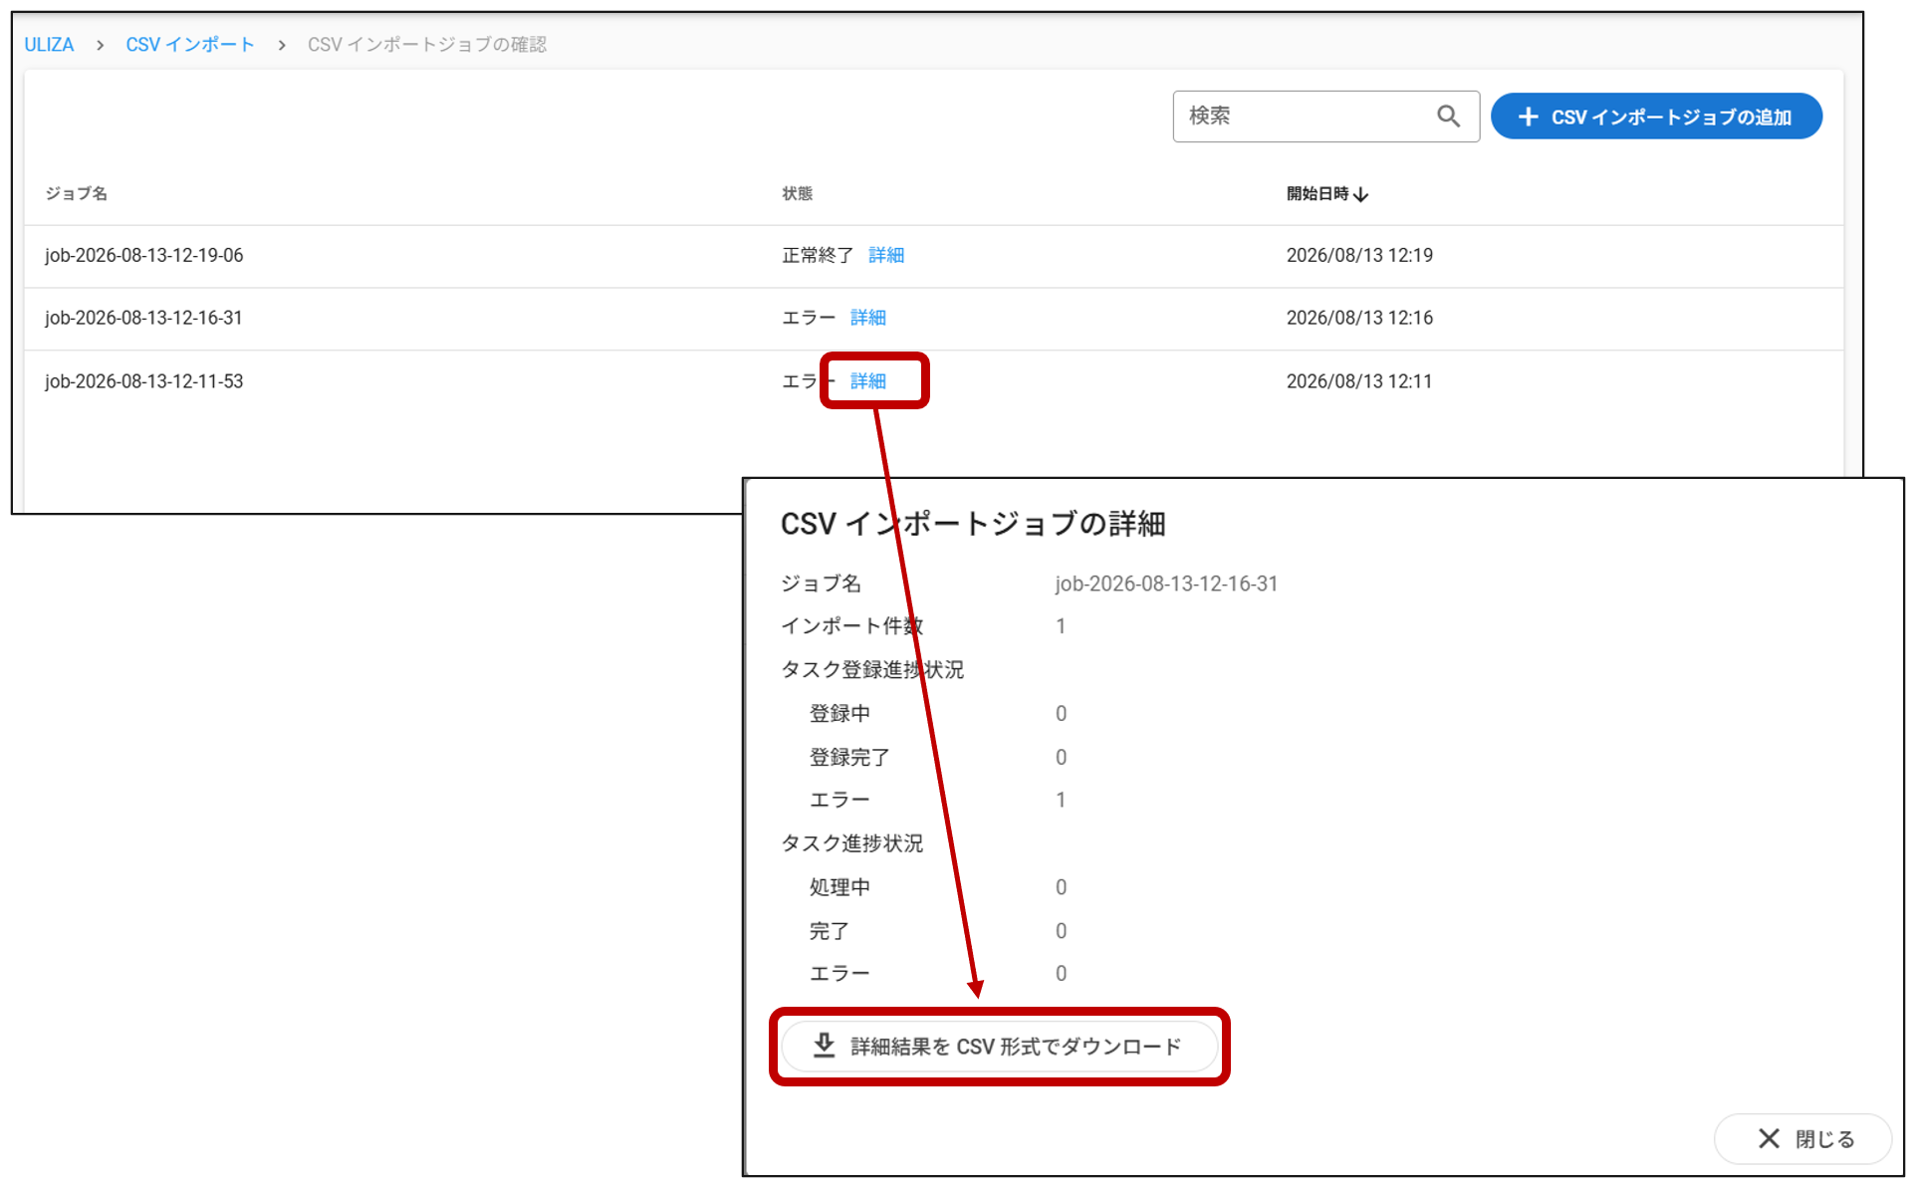
Task: Click date 2026/08/13 12:11
Action: (1359, 381)
